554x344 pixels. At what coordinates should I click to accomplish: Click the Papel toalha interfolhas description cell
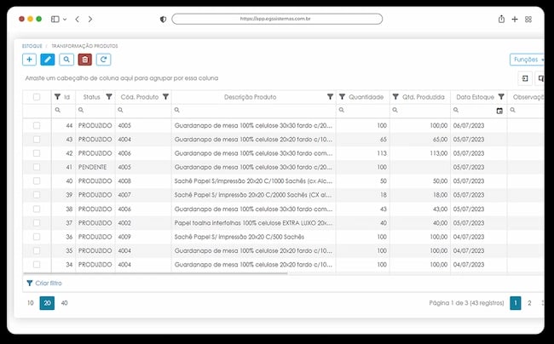[253, 223]
